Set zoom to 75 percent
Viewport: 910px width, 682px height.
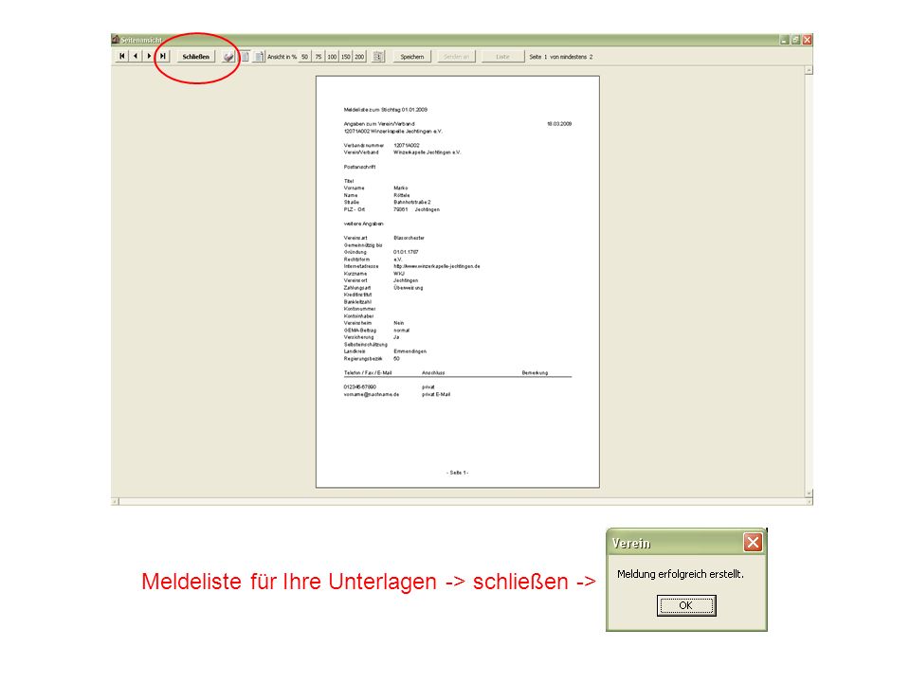pyautogui.click(x=318, y=57)
